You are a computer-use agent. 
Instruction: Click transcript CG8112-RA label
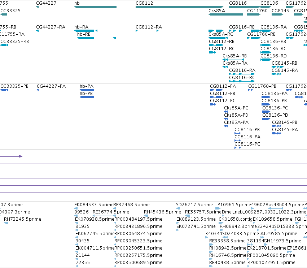pos(149,27)
